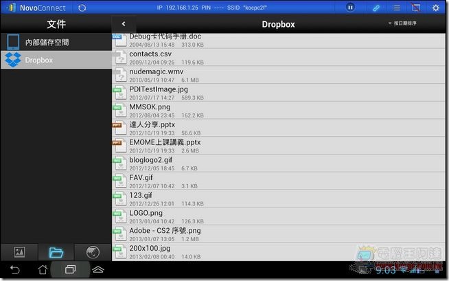Open PDITestImage.jpg file
This screenshot has width=449, height=281.
[279, 93]
